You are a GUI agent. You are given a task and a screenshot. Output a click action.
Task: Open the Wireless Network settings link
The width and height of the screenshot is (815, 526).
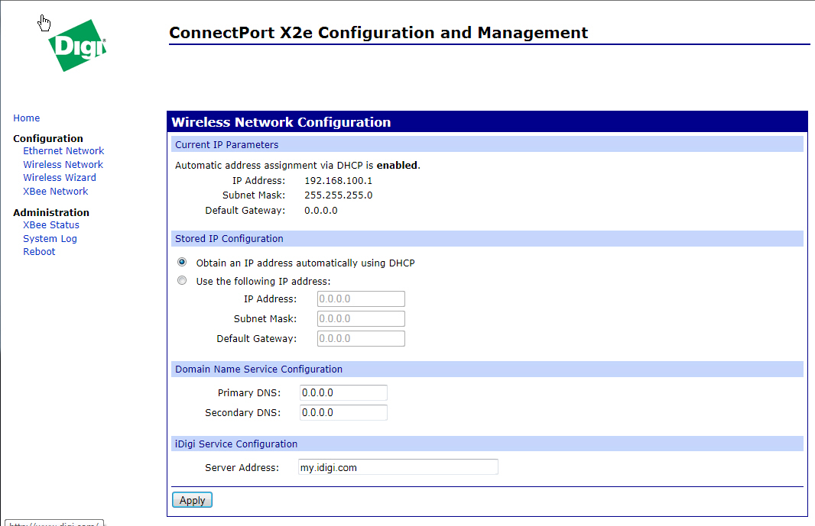(x=63, y=165)
